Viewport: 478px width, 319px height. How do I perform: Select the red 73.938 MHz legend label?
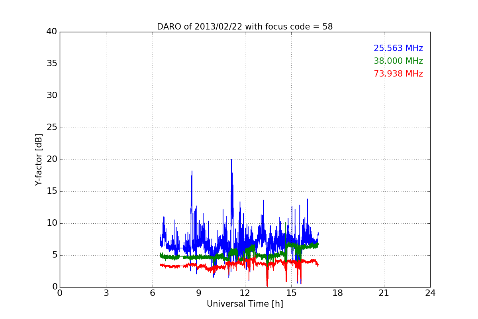point(398,74)
